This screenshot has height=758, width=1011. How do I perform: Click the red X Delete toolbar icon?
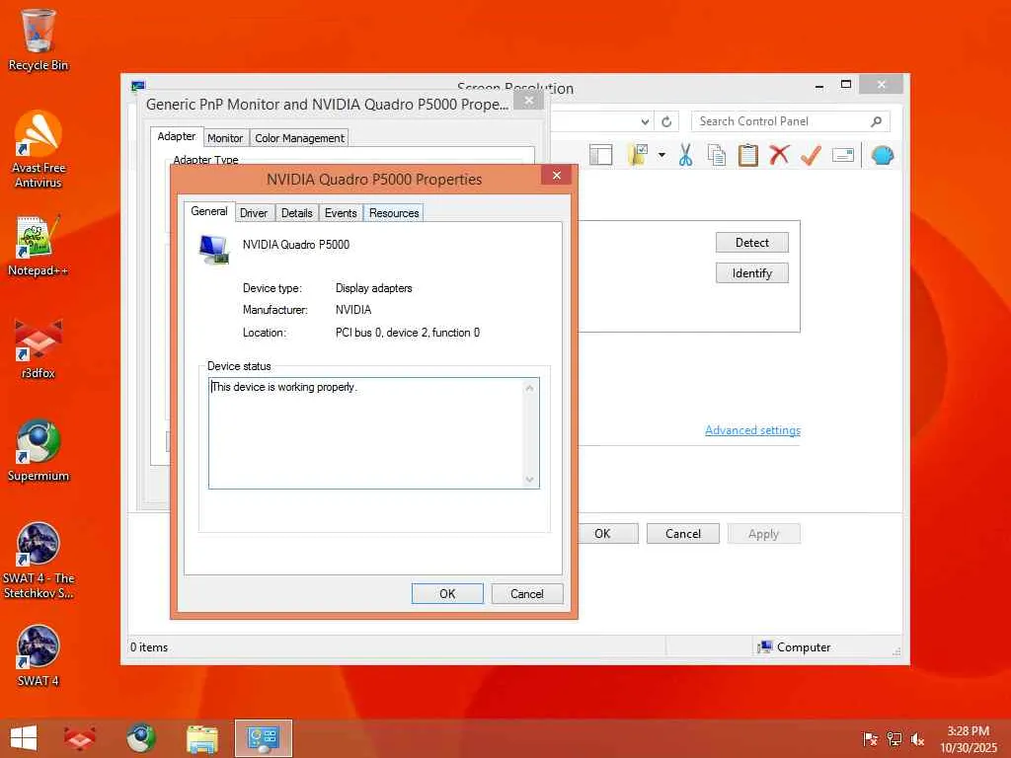click(780, 155)
